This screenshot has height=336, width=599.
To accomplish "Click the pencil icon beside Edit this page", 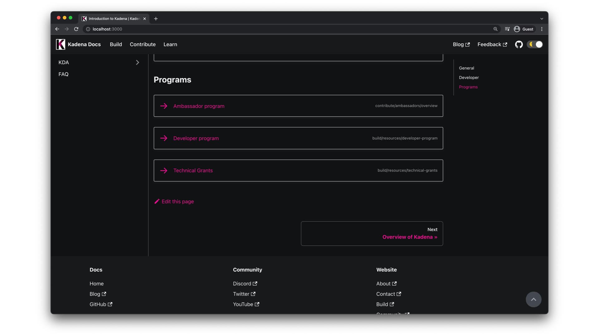I will tap(157, 201).
